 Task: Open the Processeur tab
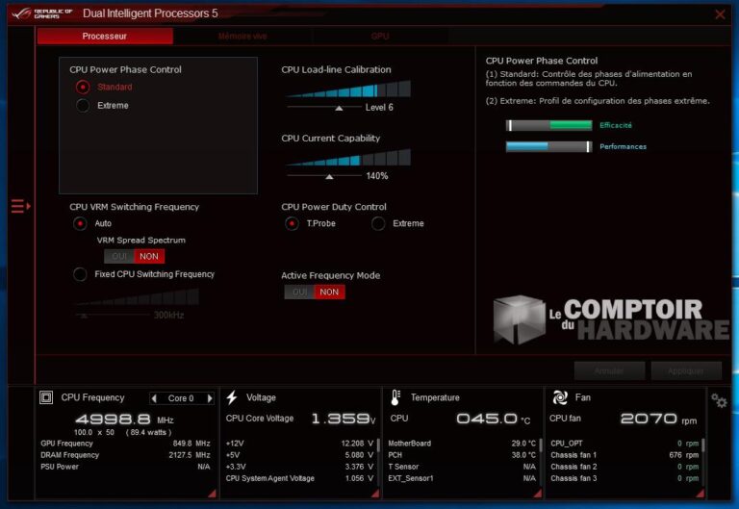[x=105, y=37]
